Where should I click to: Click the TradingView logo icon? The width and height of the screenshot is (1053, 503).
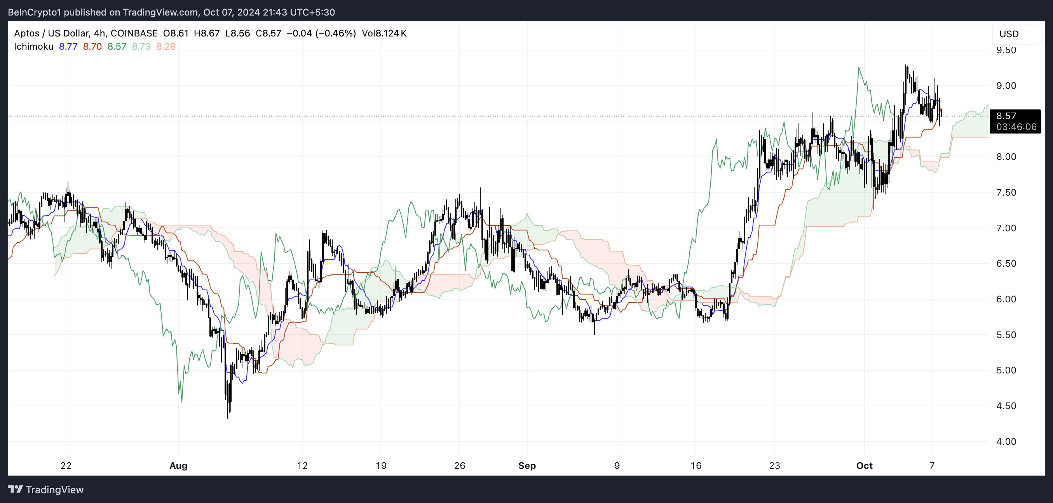pos(15,489)
